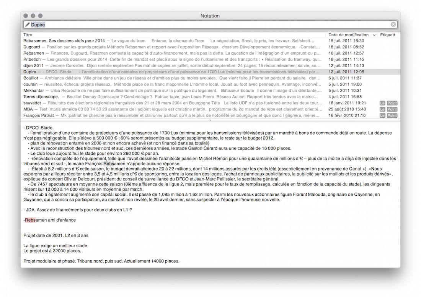Click the highlighted "-Rebsamen ami d'enfance" line
This screenshot has height=297, width=421.
pyautogui.click(x=50, y=220)
